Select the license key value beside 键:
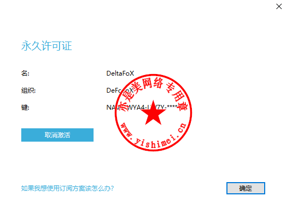 (142, 107)
